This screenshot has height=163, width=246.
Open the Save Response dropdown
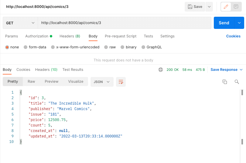pyautogui.click(x=227, y=70)
